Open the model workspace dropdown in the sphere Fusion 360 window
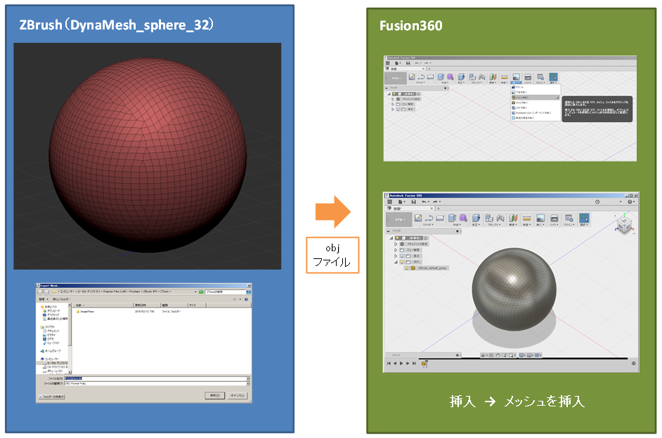 (398, 220)
